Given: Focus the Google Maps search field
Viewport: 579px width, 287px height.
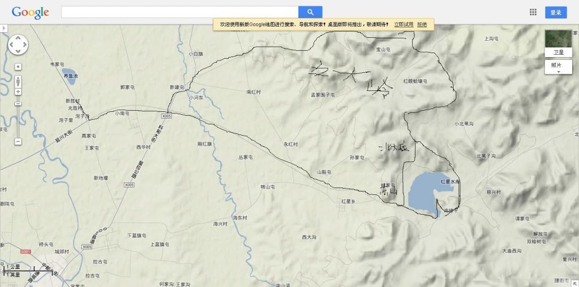Looking at the screenshot, I should (x=179, y=12).
